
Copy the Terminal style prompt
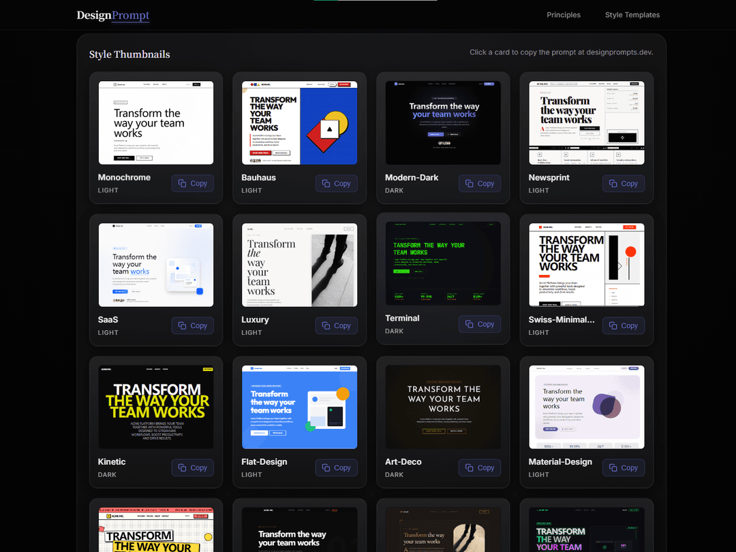[x=480, y=324]
